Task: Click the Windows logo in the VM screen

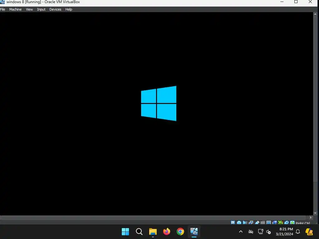Action: pyautogui.click(x=159, y=103)
